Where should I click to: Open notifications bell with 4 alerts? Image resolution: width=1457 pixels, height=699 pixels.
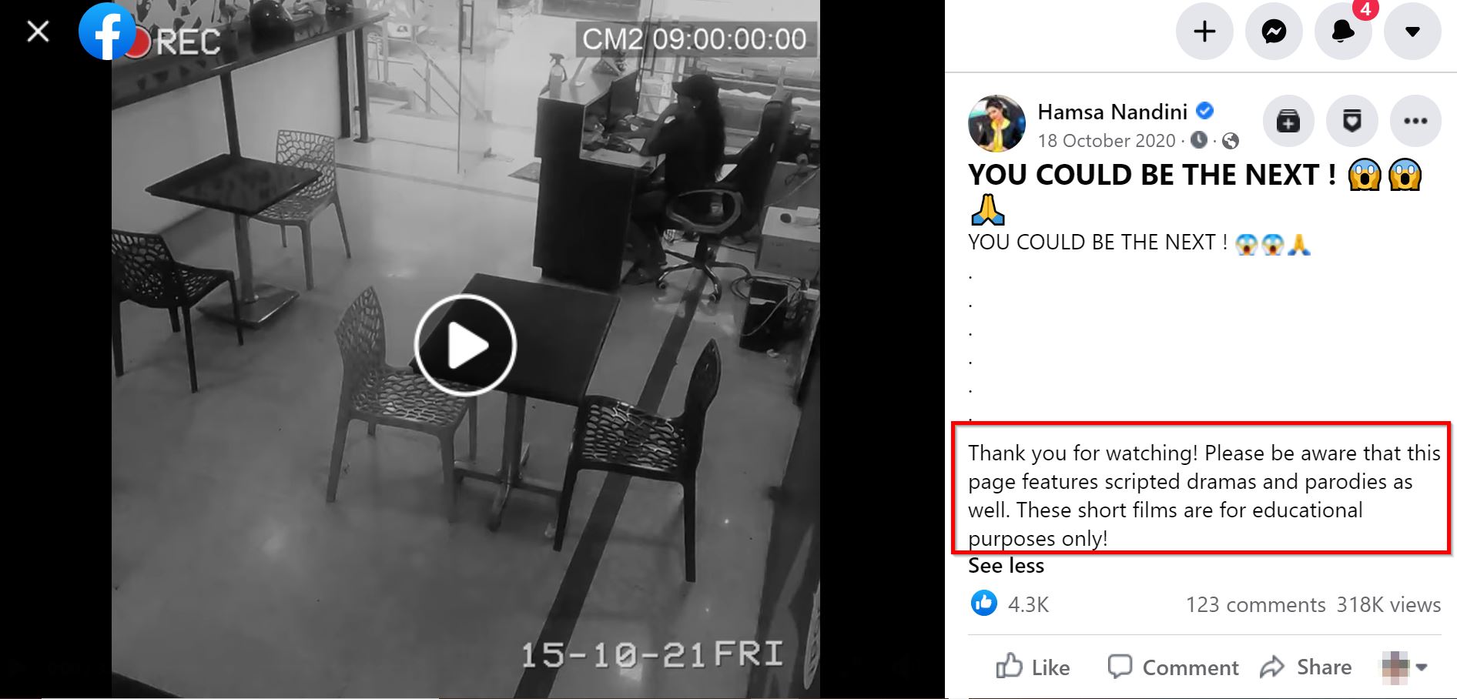1343,32
